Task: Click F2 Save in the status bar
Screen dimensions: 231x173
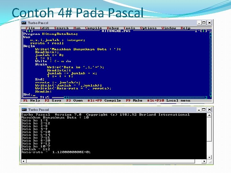Action: [x=53, y=101]
